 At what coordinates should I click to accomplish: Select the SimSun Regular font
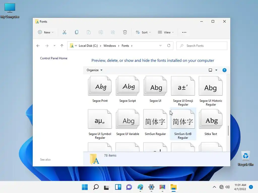coord(155,123)
